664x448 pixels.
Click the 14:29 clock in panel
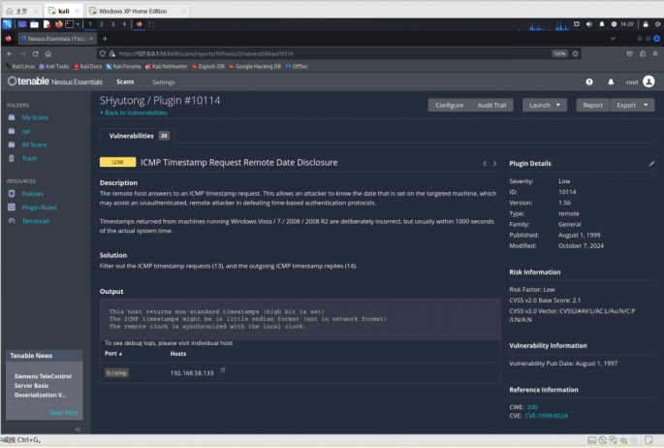(626, 24)
